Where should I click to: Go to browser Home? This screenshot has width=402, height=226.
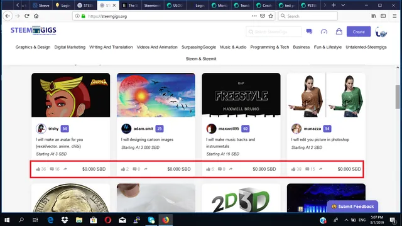coord(36,16)
